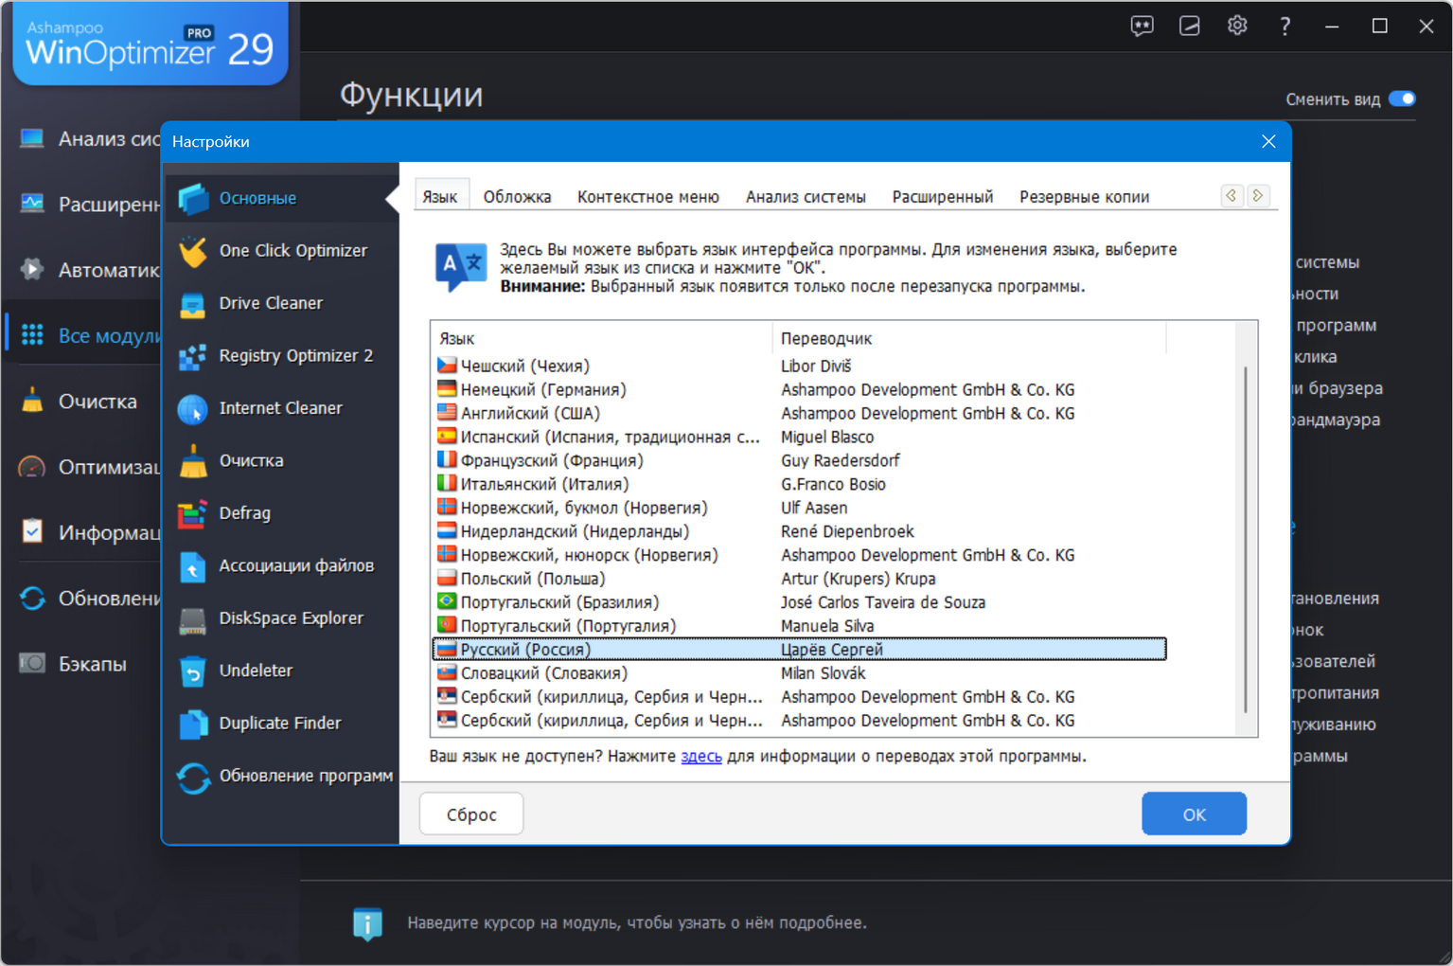Open Анализ системы in main sidebar
Image resolution: width=1453 pixels, height=966 pixels.
(89, 139)
